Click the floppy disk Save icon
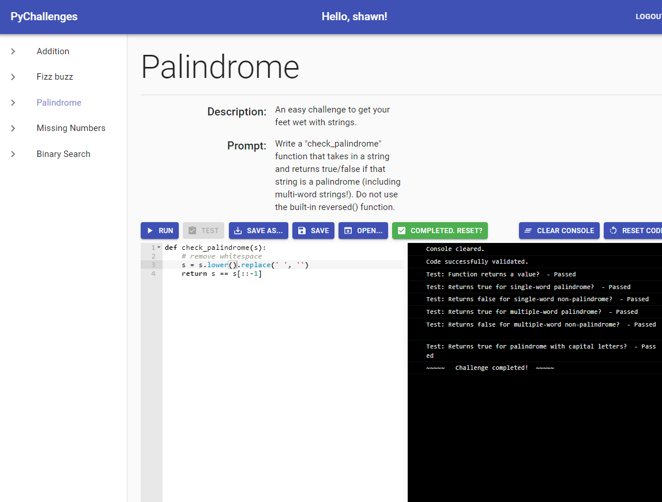Screen dimensions: 662x502 point(302,231)
